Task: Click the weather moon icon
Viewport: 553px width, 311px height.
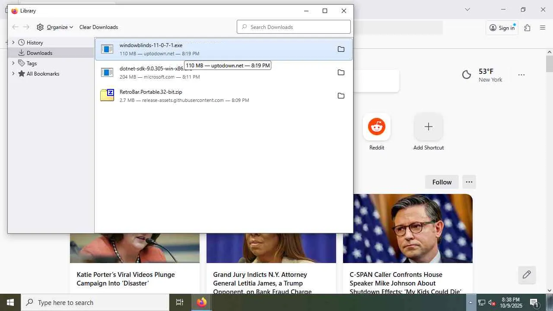Action: (467, 75)
